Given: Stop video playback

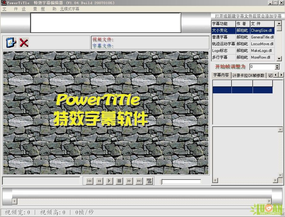Looking at the screenshot, I should click(119, 181).
